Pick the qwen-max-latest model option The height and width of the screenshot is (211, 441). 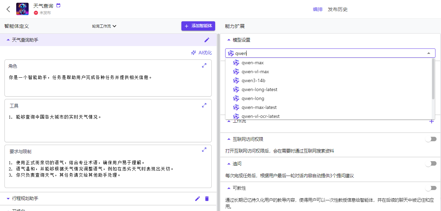pos(329,107)
